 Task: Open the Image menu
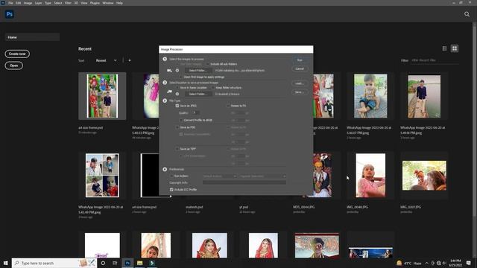28,3
